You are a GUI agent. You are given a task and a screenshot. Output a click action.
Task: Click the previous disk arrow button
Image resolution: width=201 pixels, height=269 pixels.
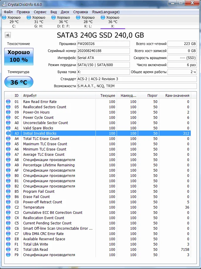coord(8,35)
